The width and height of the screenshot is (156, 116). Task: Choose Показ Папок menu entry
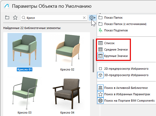point(113,18)
